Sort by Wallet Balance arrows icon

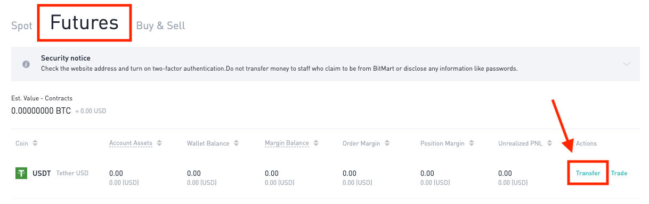tap(236, 143)
